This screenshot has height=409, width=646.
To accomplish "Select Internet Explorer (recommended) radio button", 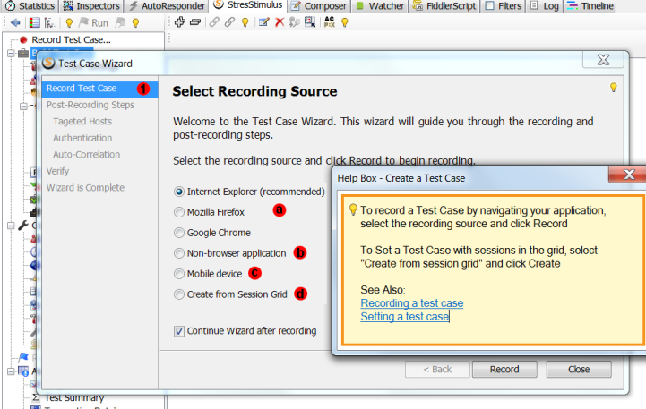I will pyautogui.click(x=179, y=192).
